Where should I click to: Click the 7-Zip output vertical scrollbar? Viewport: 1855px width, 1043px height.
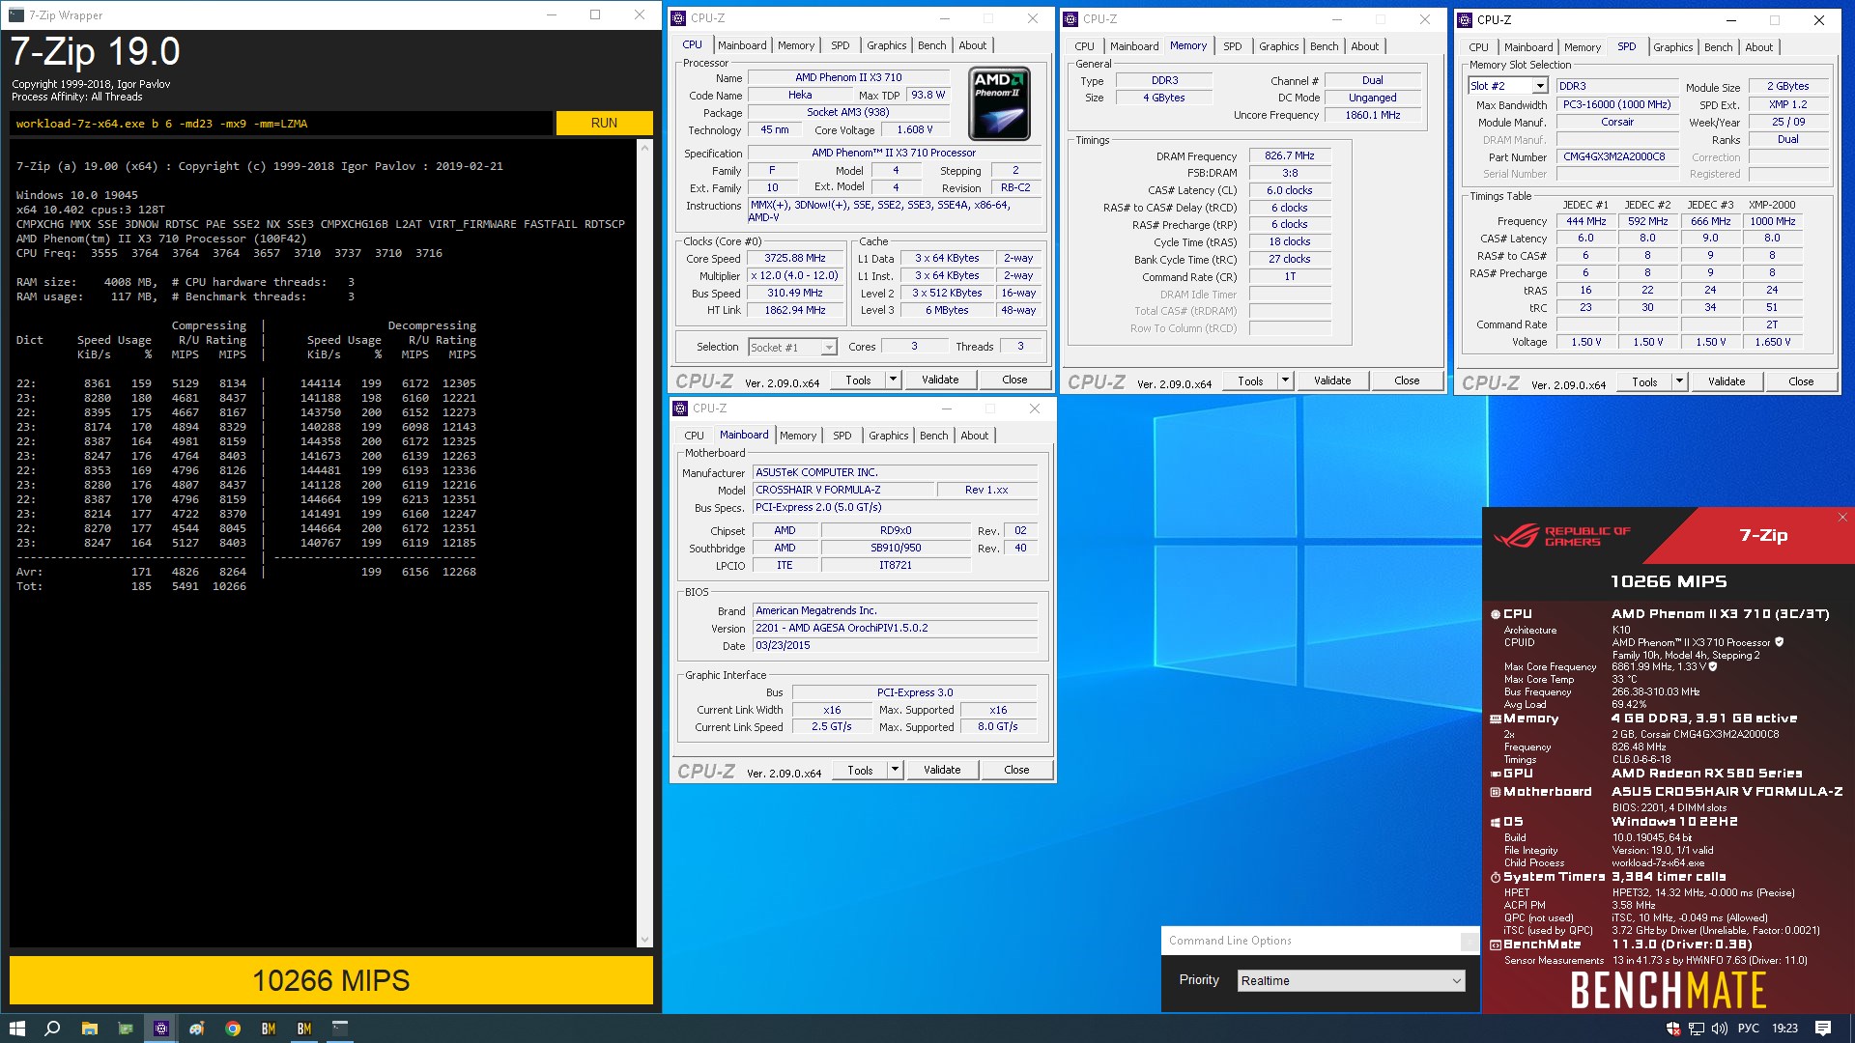coord(644,541)
